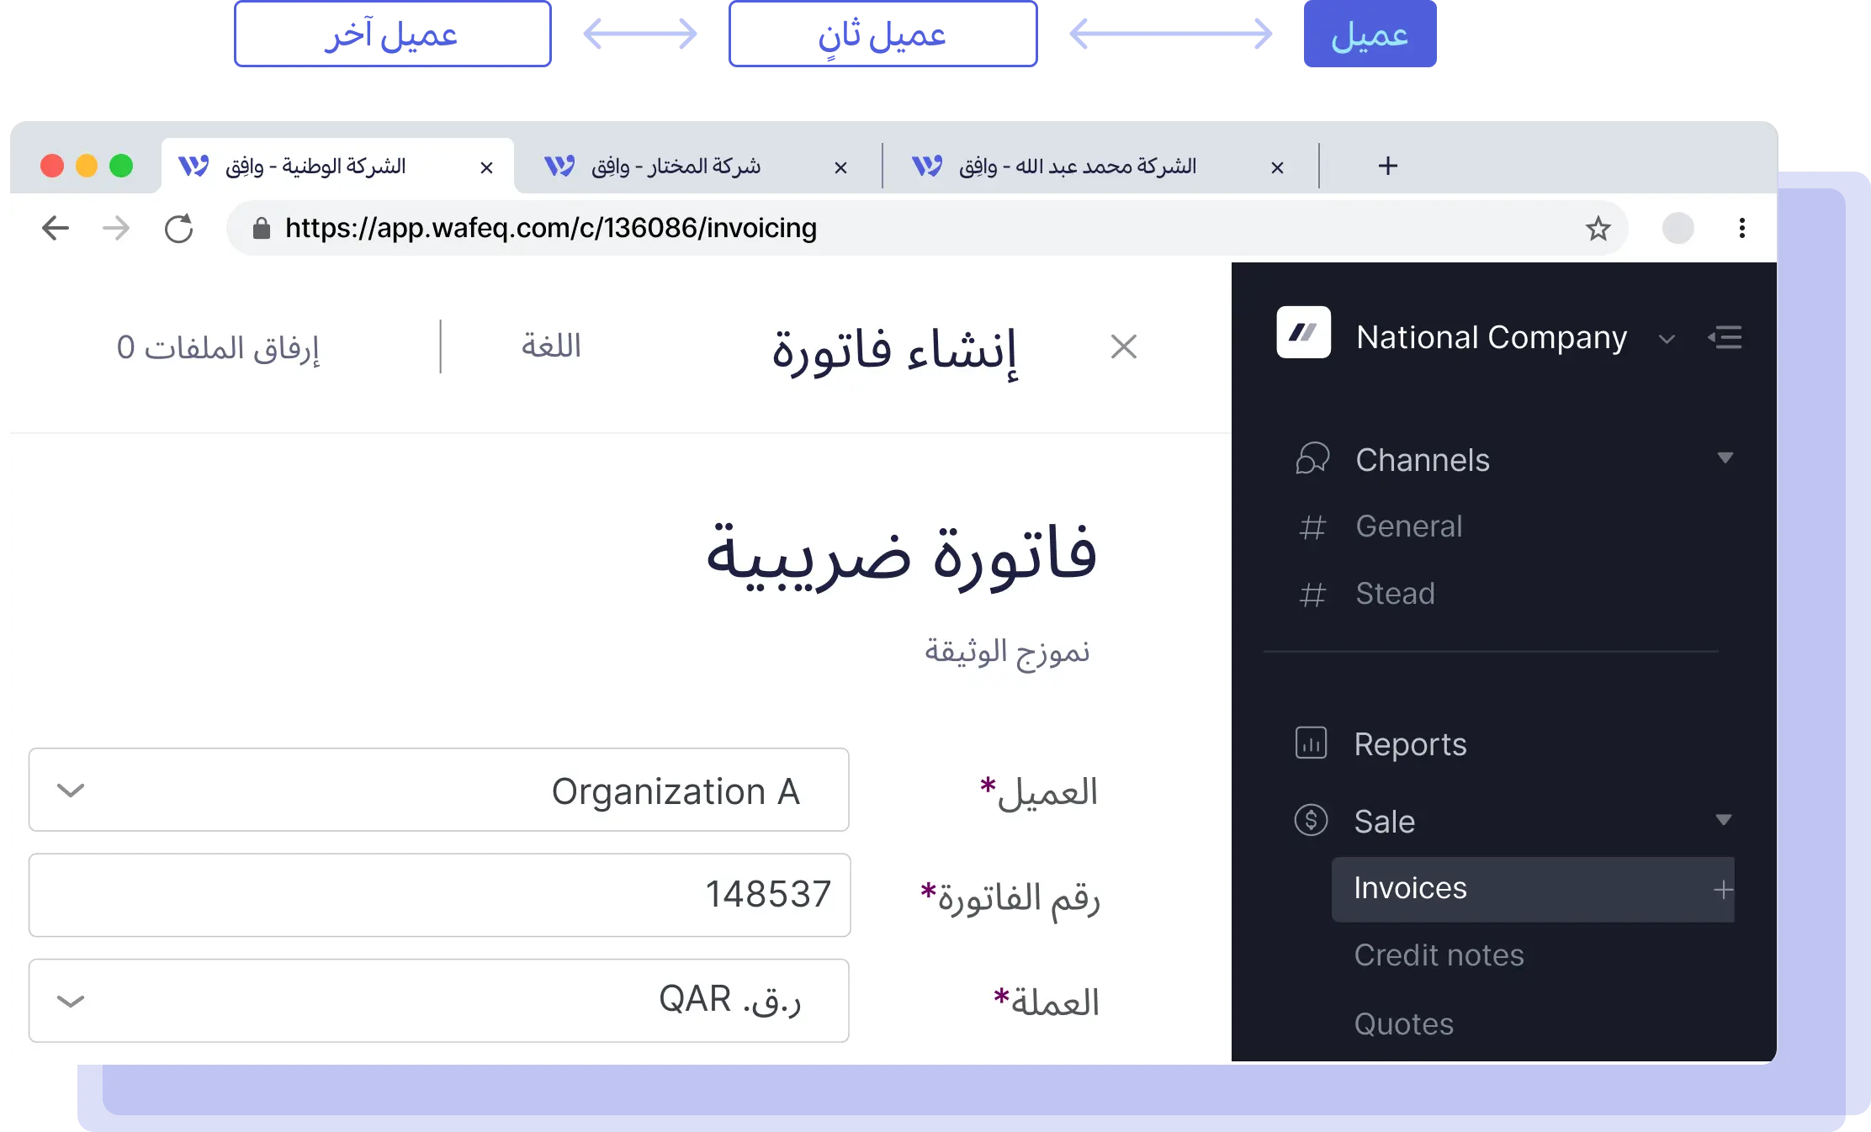Expand the National Company switcher chevron
Image resolution: width=1871 pixels, height=1132 pixels.
[1667, 339]
